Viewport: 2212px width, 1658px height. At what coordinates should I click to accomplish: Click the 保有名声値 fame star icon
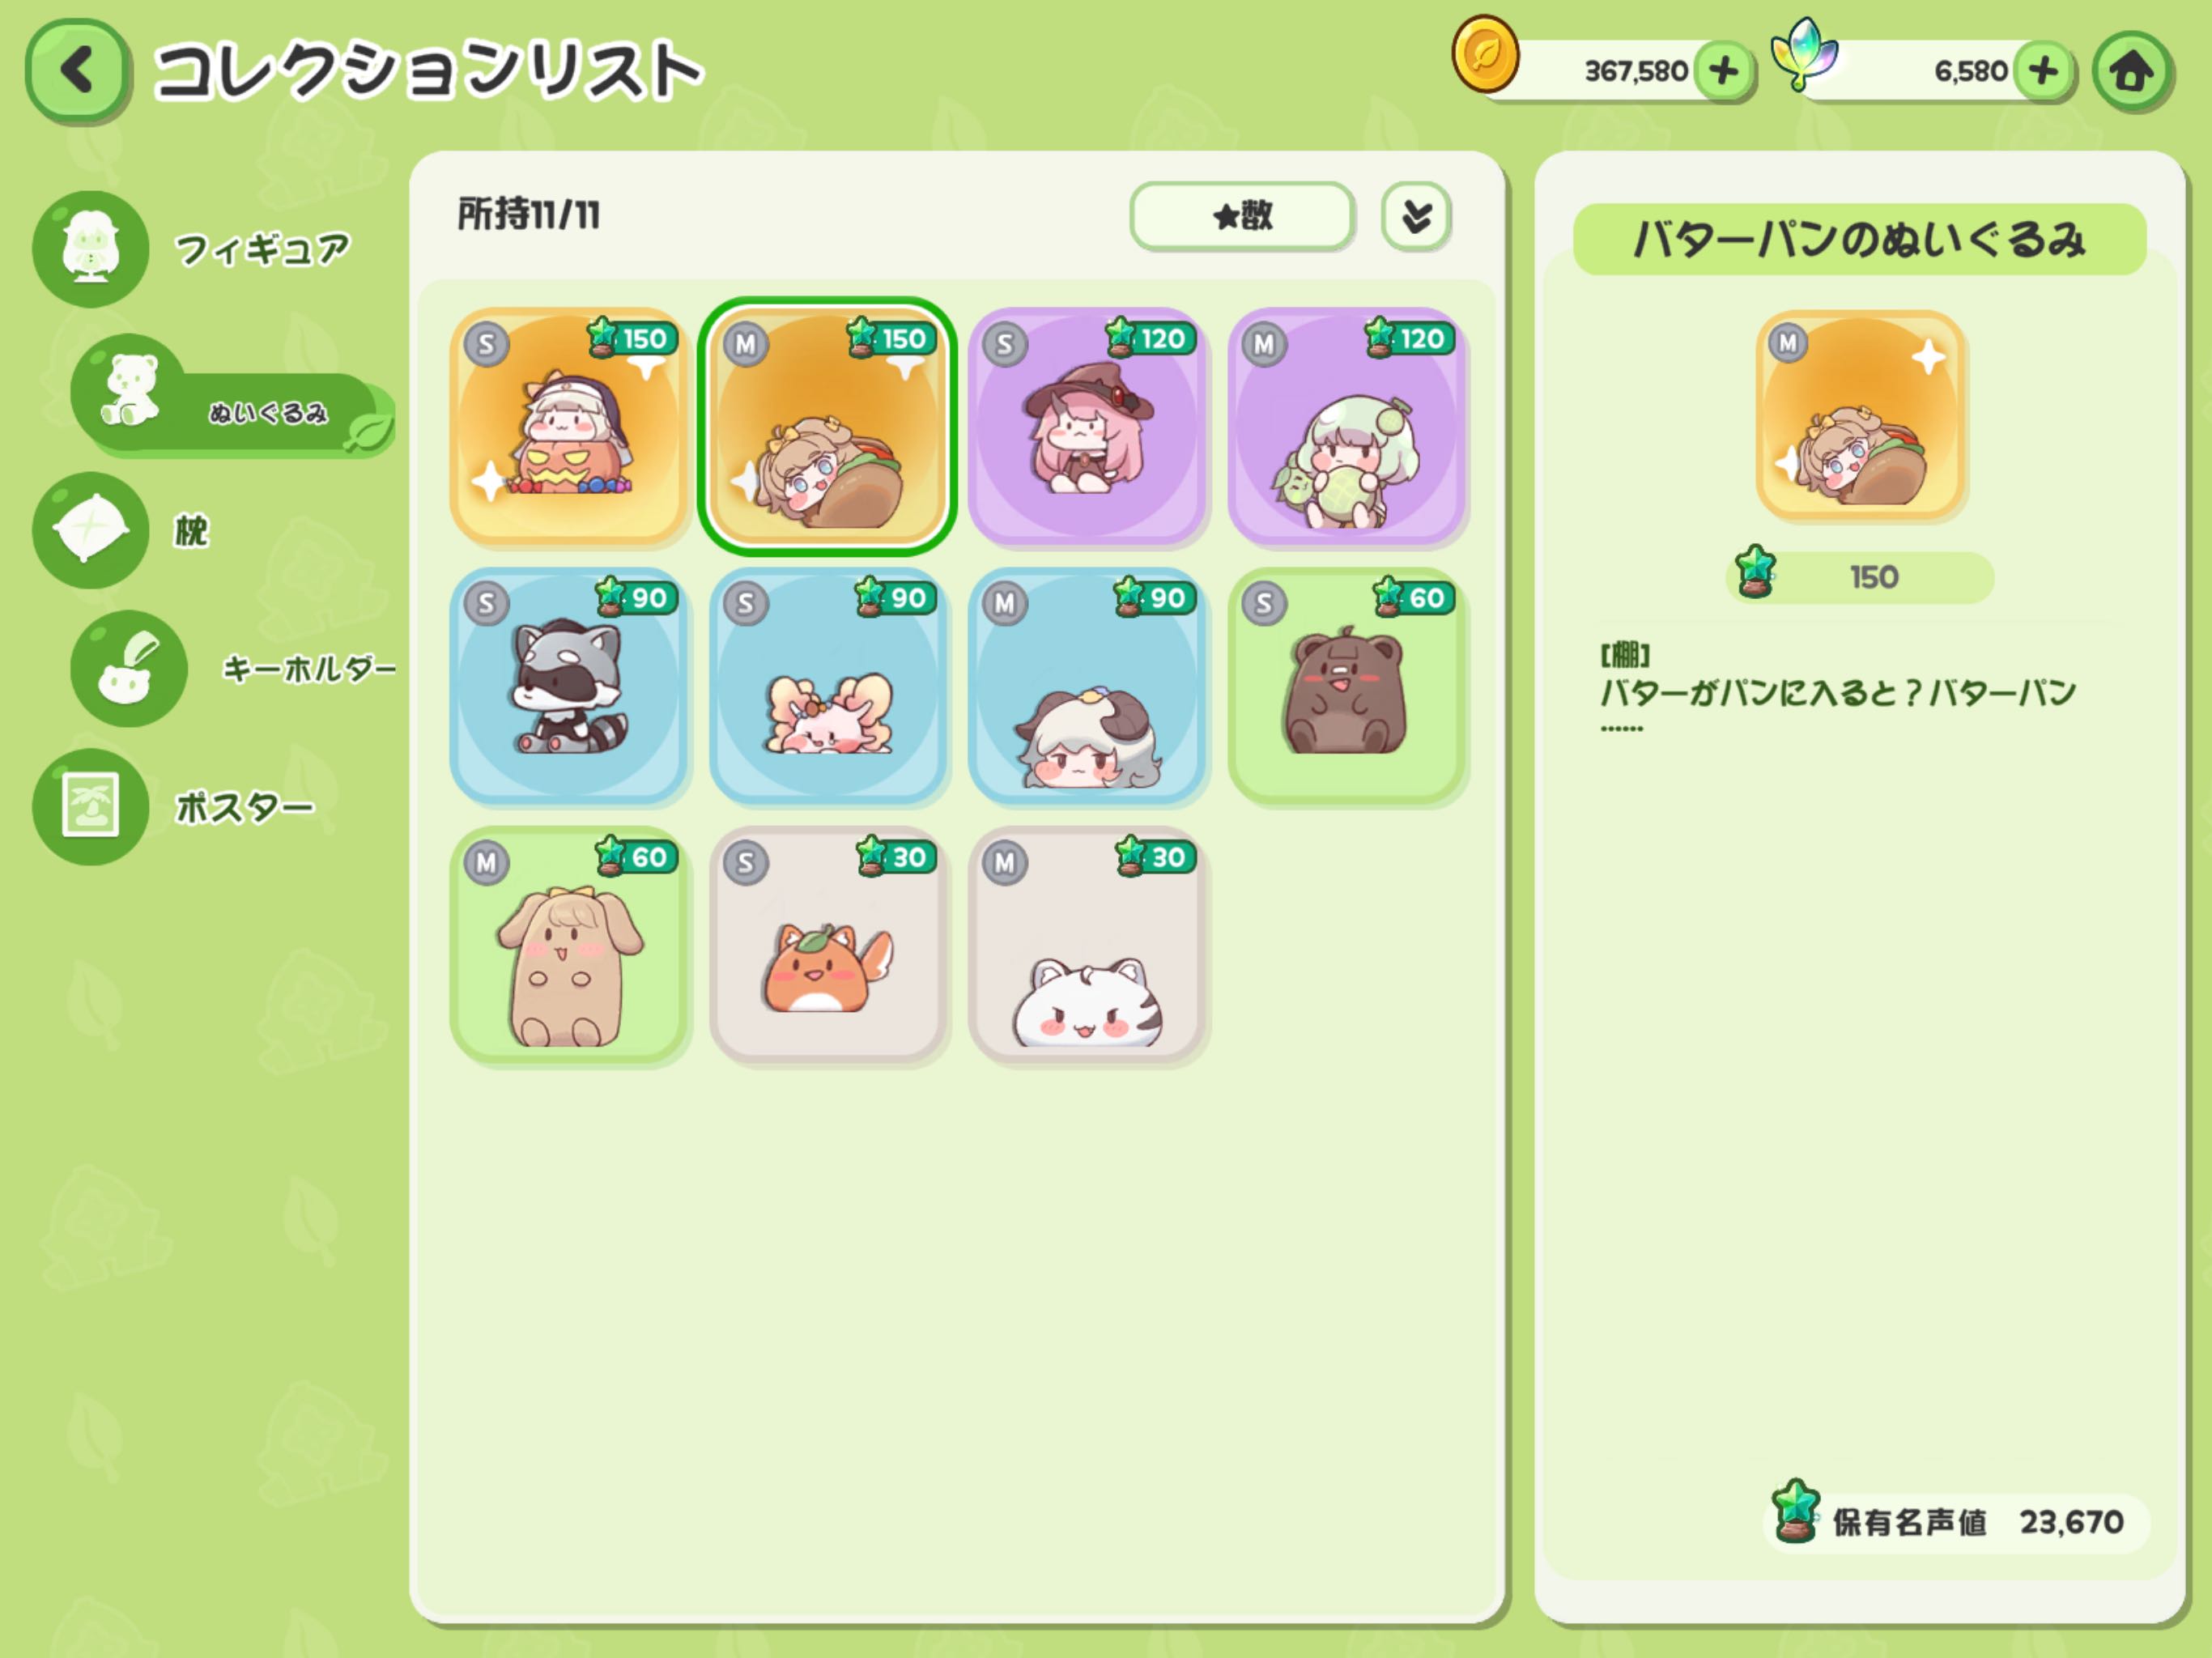tap(1795, 1511)
